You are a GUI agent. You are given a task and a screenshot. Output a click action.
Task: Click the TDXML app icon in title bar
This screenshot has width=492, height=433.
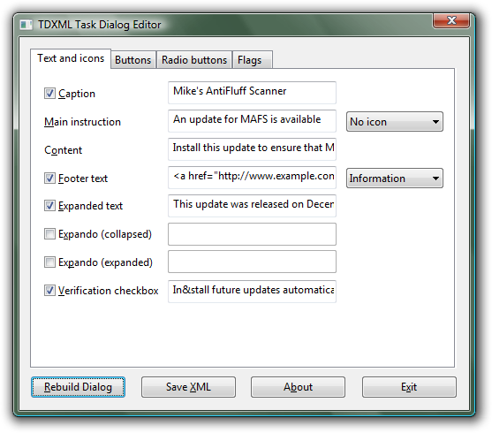point(26,25)
